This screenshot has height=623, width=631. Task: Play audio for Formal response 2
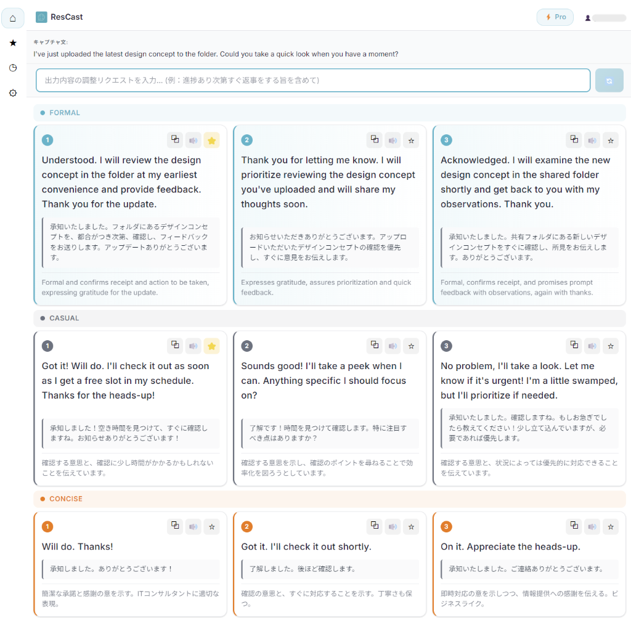(393, 140)
